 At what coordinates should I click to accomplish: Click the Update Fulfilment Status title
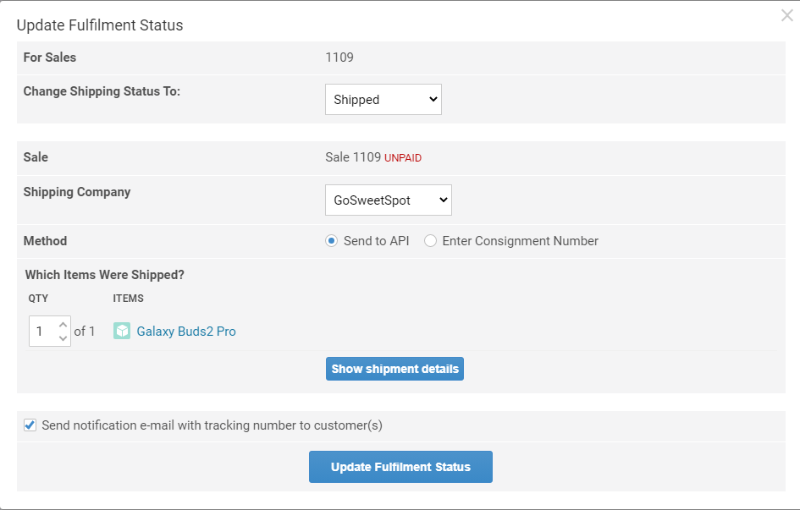pyautogui.click(x=100, y=25)
